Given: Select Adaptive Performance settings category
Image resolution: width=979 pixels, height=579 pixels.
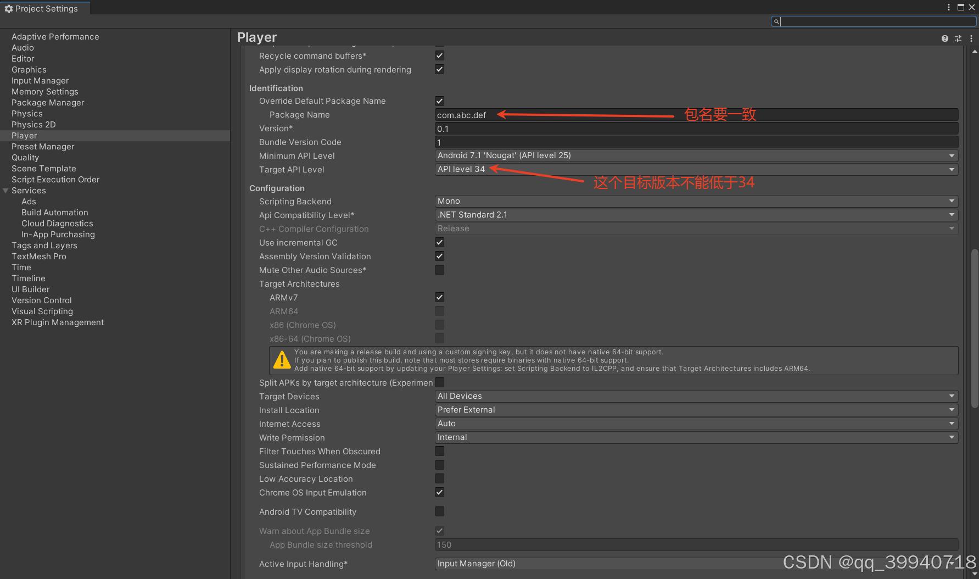Looking at the screenshot, I should click(55, 37).
